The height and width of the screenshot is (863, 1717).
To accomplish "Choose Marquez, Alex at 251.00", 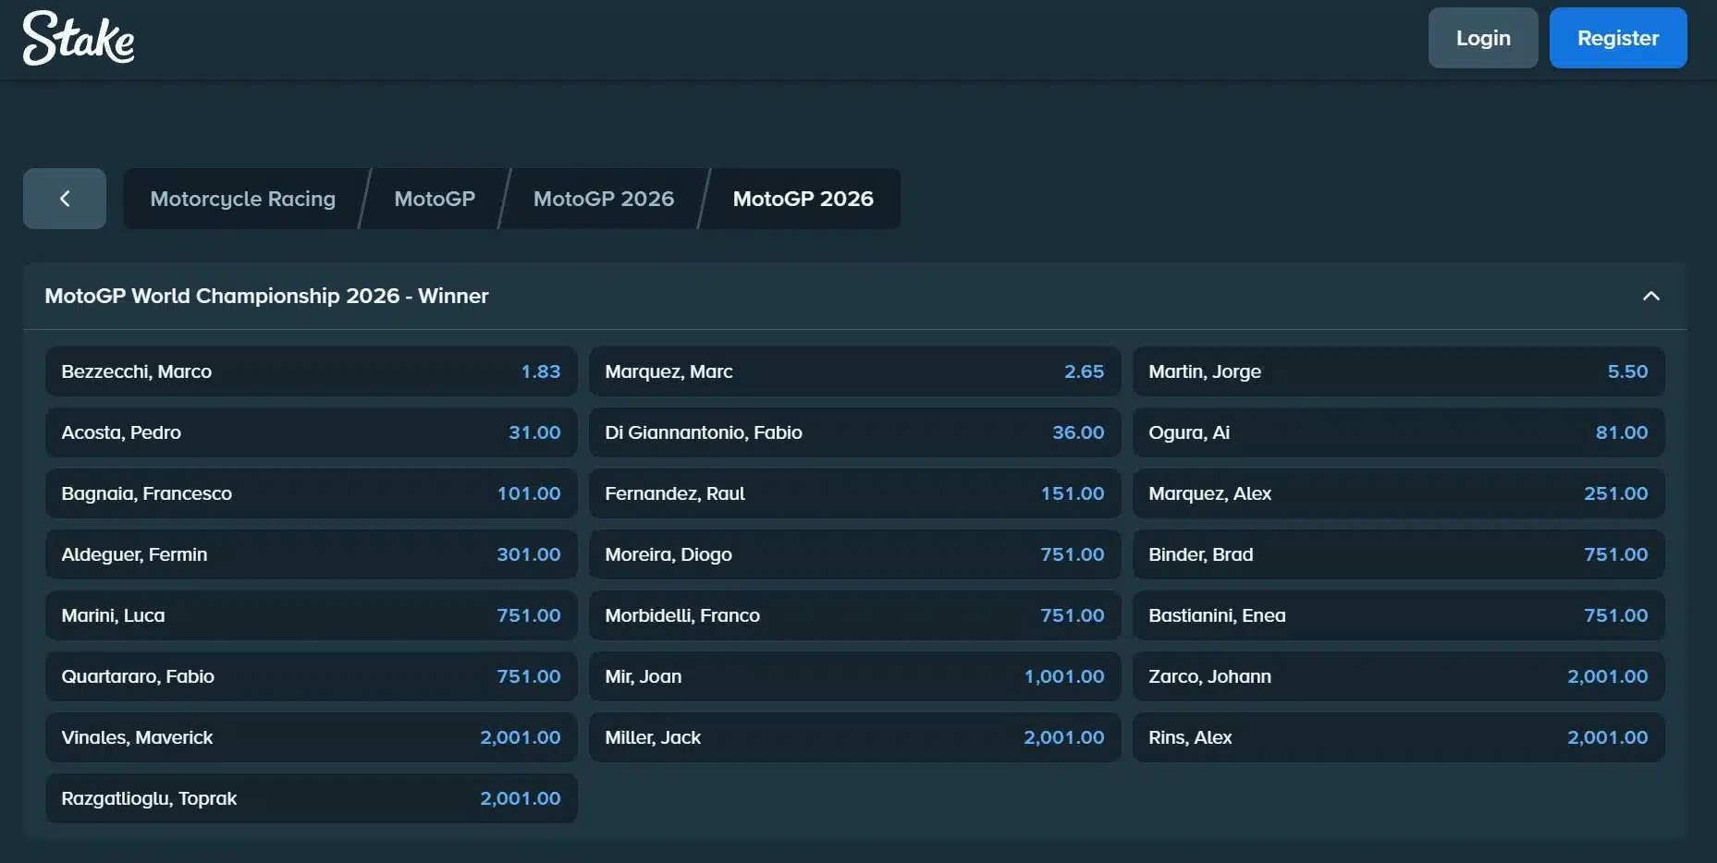I will (1399, 493).
